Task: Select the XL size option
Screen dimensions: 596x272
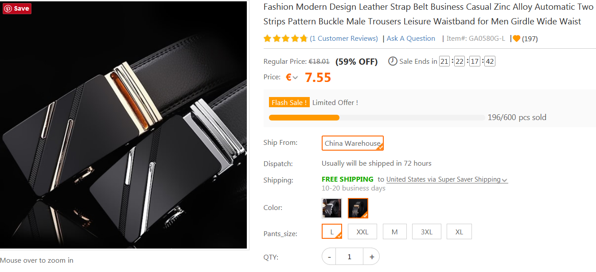Action: tap(459, 232)
